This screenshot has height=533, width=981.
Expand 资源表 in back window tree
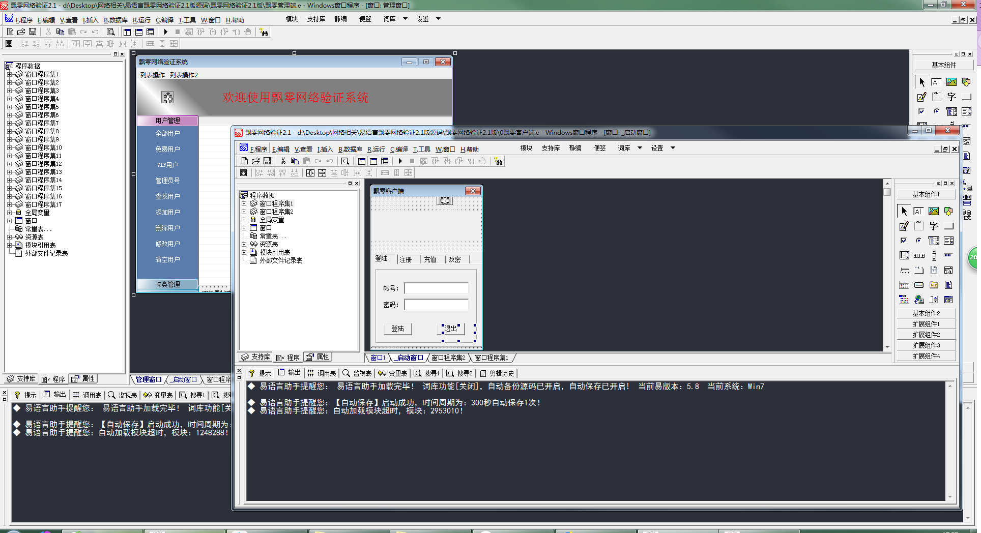pos(9,237)
